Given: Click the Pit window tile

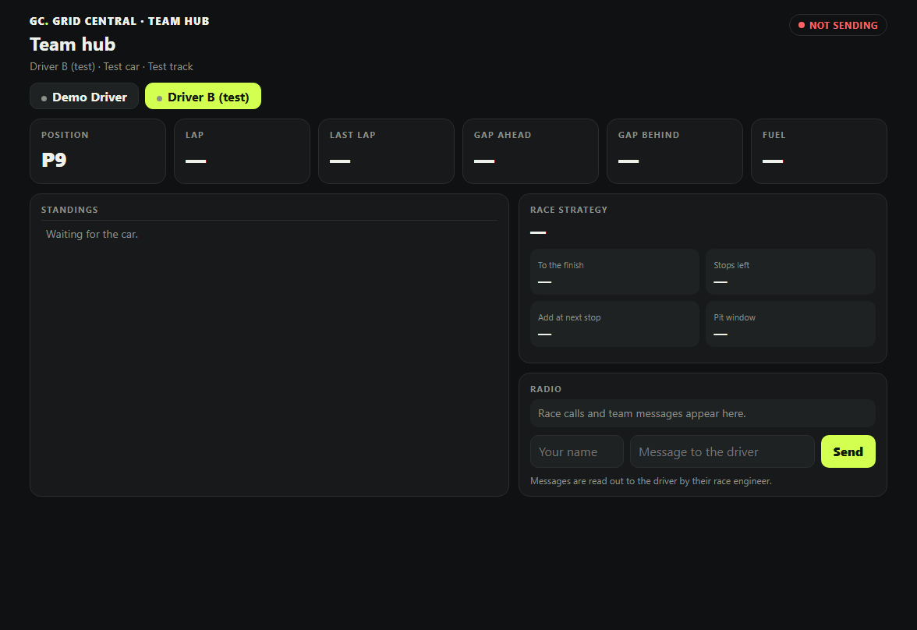Looking at the screenshot, I should [791, 324].
